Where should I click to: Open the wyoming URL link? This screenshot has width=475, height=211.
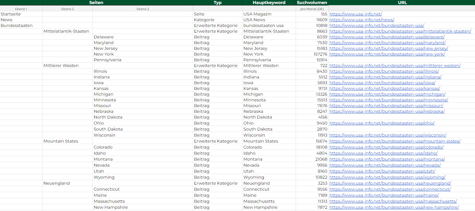387,177
